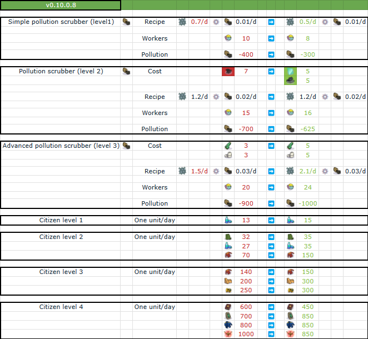The height and width of the screenshot is (339, 368).
Task: Select the Workers label in the level 2 scrubber section
Action: click(x=155, y=113)
